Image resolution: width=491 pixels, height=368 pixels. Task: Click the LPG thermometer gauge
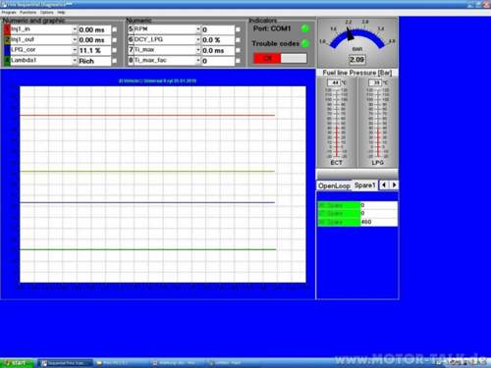point(378,123)
